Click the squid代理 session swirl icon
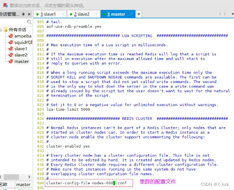The height and width of the screenshot is (190, 234). [x=11, y=42]
